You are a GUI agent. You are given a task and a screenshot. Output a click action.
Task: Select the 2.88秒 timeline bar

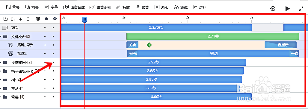tap(153, 71)
